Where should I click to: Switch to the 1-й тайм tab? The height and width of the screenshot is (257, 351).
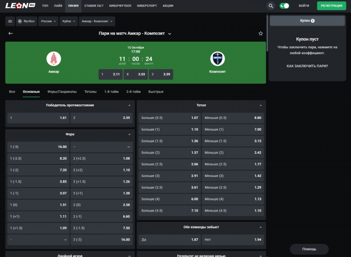(x=111, y=92)
